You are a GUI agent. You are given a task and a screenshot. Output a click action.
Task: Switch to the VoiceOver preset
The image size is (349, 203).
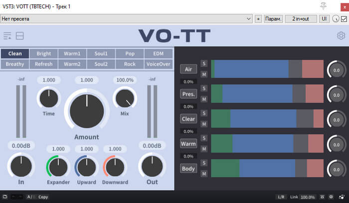pos(159,64)
